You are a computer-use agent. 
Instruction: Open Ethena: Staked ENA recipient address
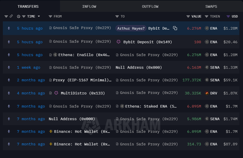point(151,106)
